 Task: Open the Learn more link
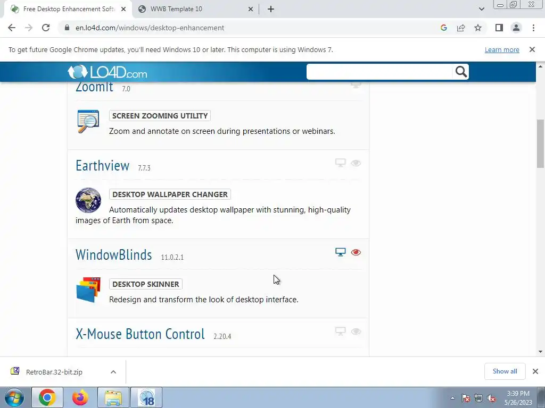(x=502, y=49)
